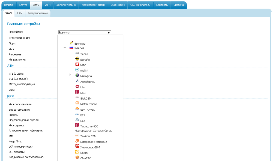Choose Utel from the provider list
Image resolution: width=273 pixels, height=161 pixels.
coord(83,88)
